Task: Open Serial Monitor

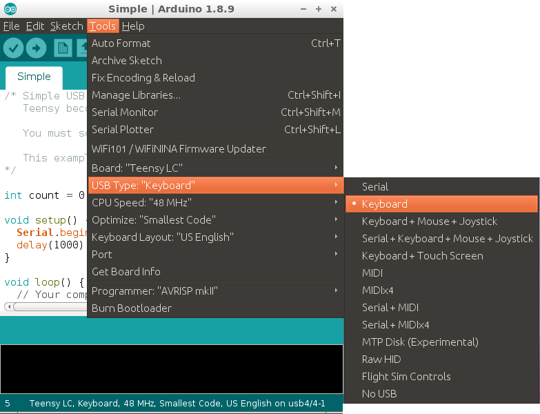Action: click(x=216, y=112)
